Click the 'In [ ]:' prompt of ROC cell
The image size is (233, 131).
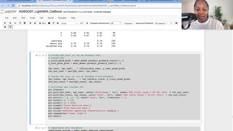click(x=40, y=55)
